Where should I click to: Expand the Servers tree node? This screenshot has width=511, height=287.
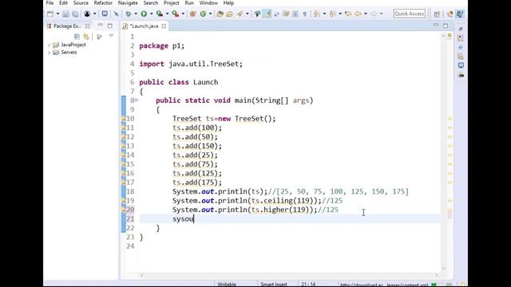tap(50, 53)
